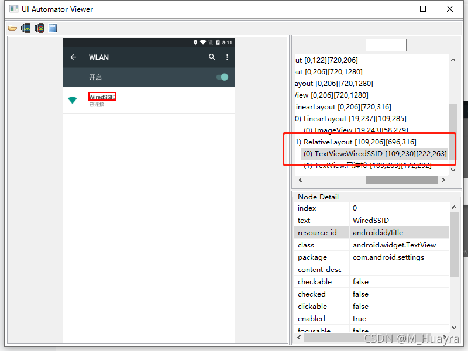Click the tree horizontal scroll-left arrow

[300, 180]
